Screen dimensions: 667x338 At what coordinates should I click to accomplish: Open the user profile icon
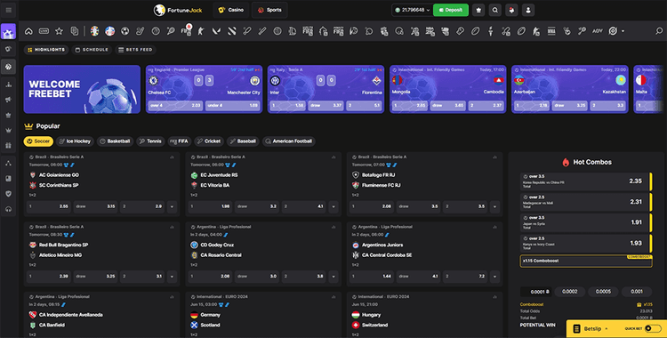(528, 10)
